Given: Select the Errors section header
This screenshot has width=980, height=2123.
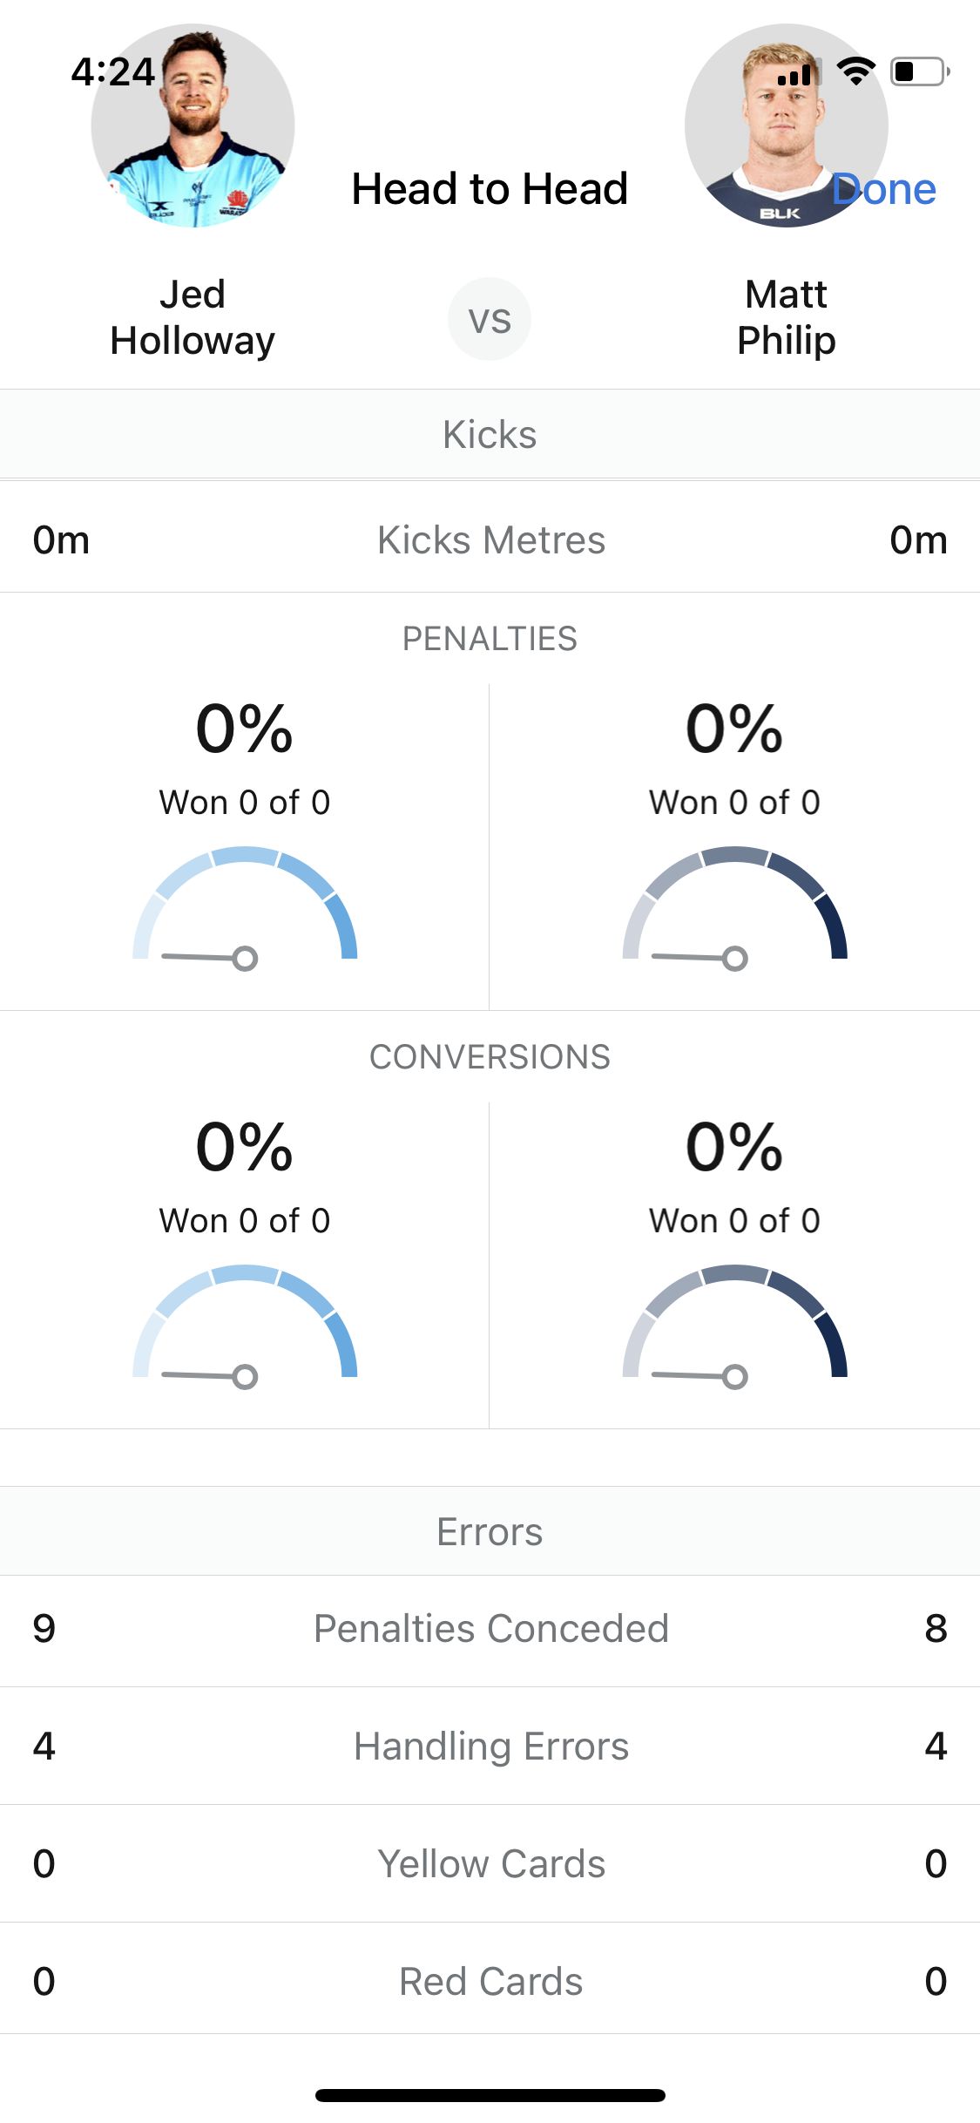Looking at the screenshot, I should 490,1531.
